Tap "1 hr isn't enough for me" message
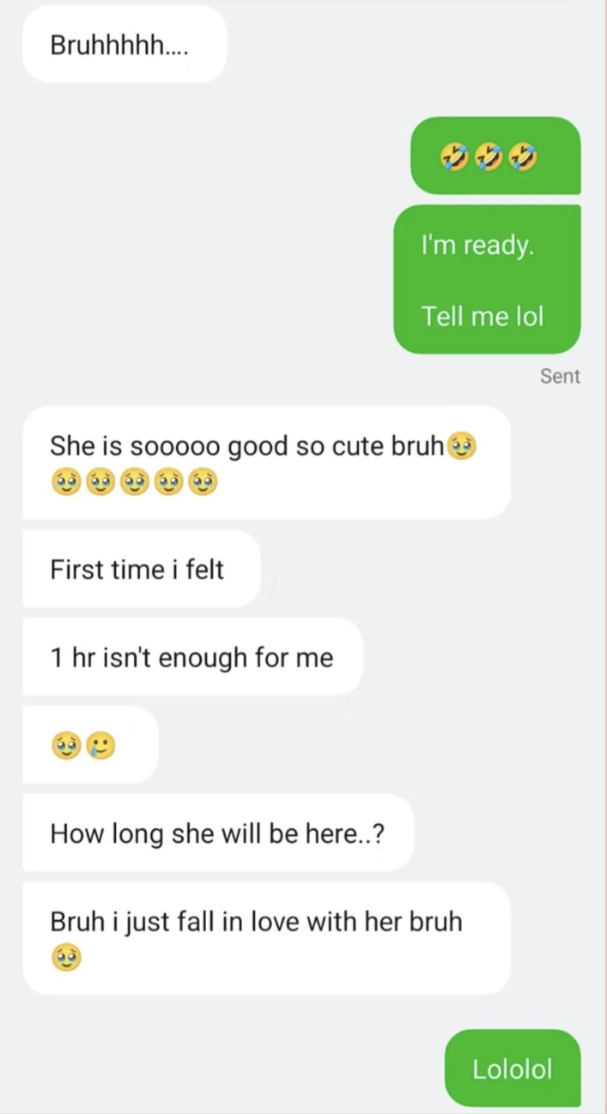The image size is (607, 1114). (192, 657)
